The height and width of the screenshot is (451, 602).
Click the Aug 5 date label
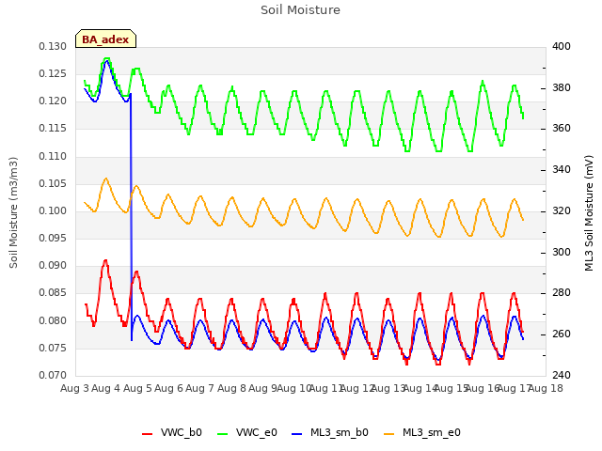click(x=137, y=388)
